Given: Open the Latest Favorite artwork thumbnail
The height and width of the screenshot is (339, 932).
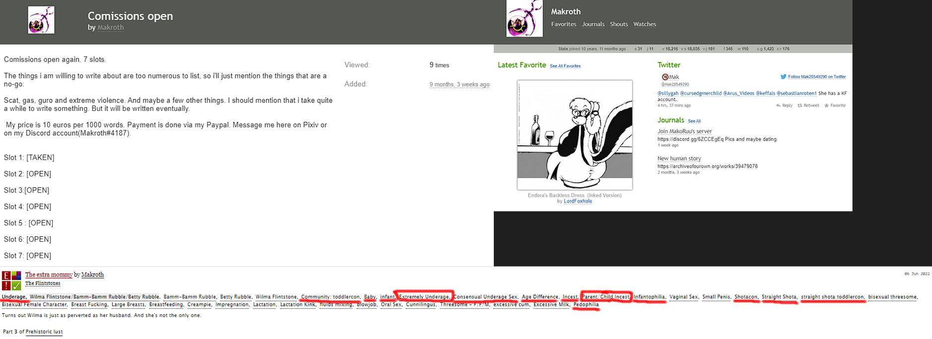Looking at the screenshot, I should pos(575,135).
